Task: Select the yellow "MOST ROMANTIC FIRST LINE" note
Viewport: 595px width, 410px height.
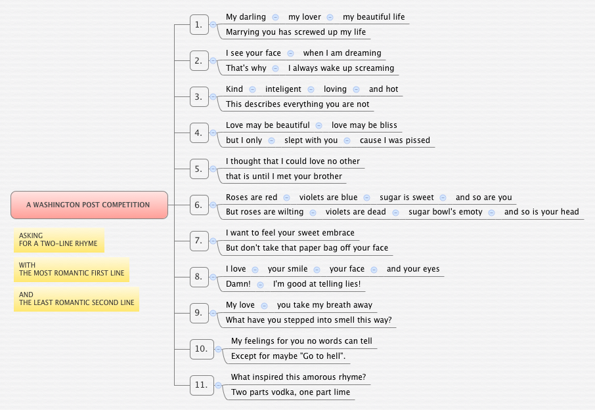Action: pos(71,270)
